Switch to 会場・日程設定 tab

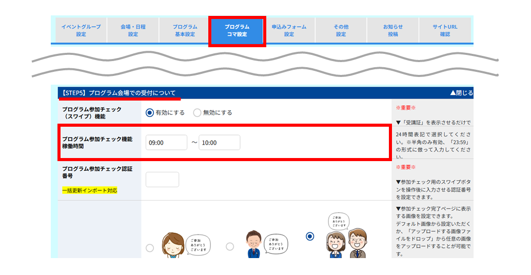pos(133,30)
